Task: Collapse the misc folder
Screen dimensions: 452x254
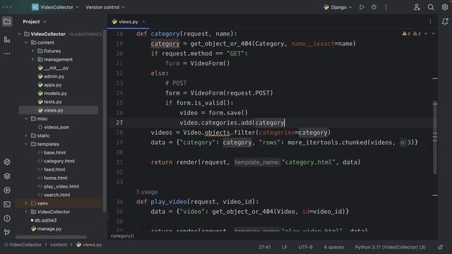Action: [26, 119]
